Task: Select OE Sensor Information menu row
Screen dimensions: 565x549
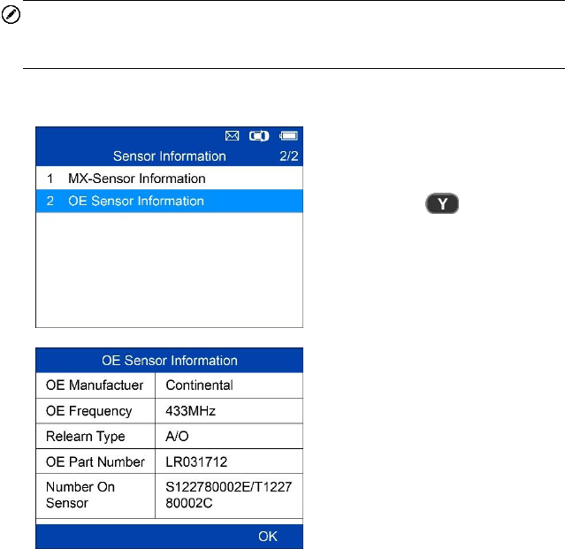Action: coord(170,201)
